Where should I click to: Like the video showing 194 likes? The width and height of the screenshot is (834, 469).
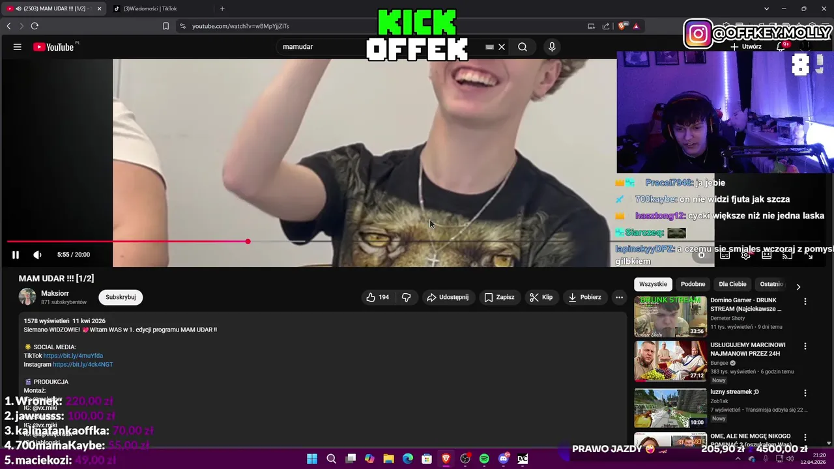pos(378,297)
